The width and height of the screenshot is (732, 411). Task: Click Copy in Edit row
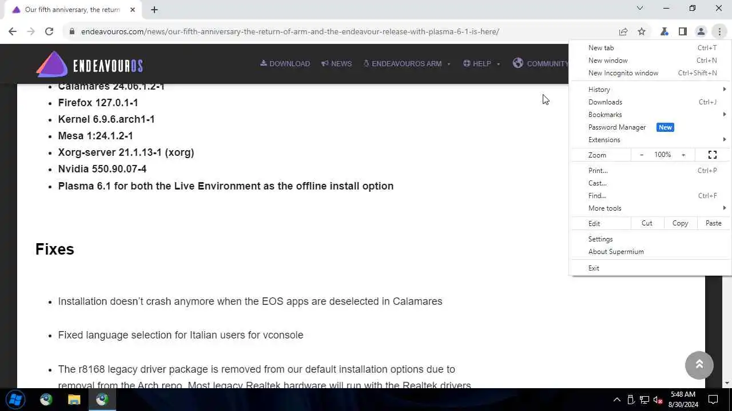pyautogui.click(x=680, y=223)
